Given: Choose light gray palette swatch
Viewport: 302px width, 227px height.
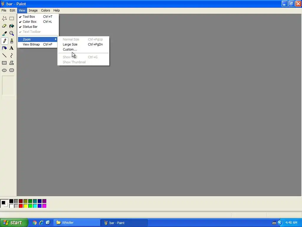Looking at the screenshot, I should (x=16, y=206).
